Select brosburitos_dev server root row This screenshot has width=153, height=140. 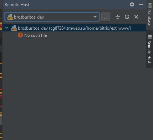coord(74,28)
